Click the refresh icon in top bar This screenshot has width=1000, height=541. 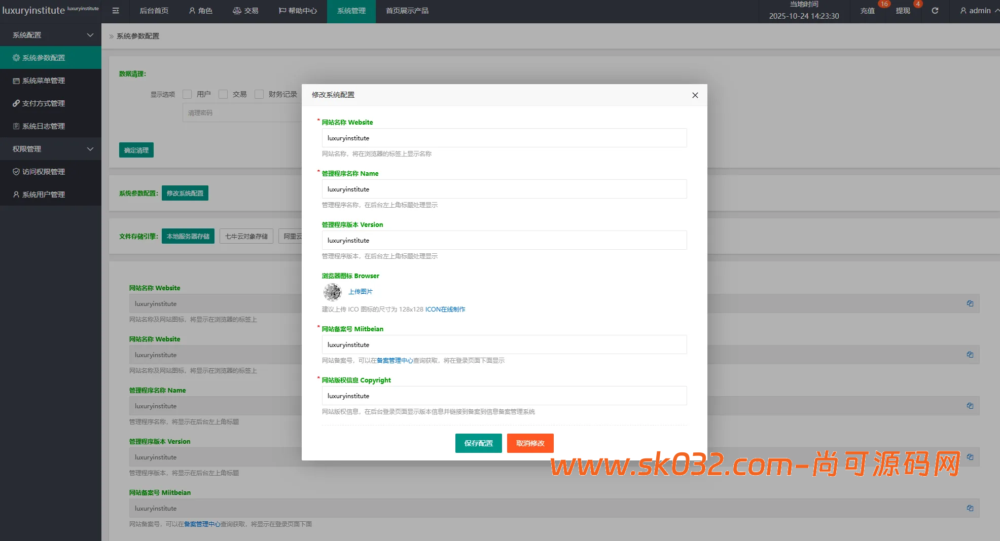935,11
